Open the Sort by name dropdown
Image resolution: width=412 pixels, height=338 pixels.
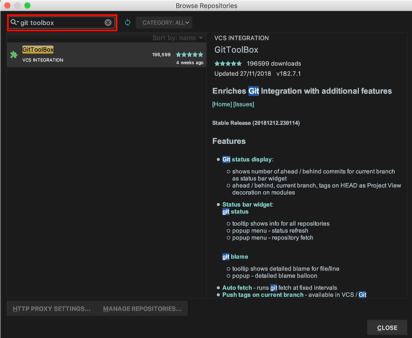[x=177, y=38]
